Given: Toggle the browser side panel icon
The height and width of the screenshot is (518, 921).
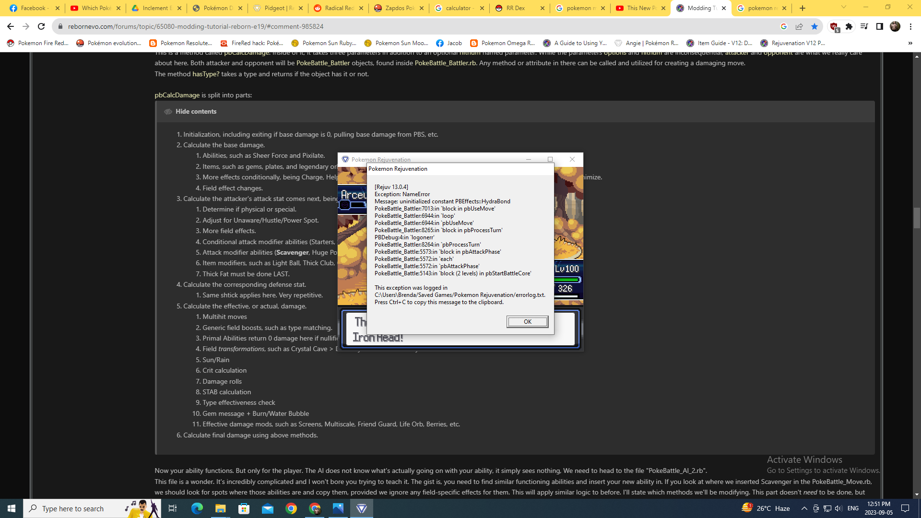Looking at the screenshot, I should [x=880, y=26].
